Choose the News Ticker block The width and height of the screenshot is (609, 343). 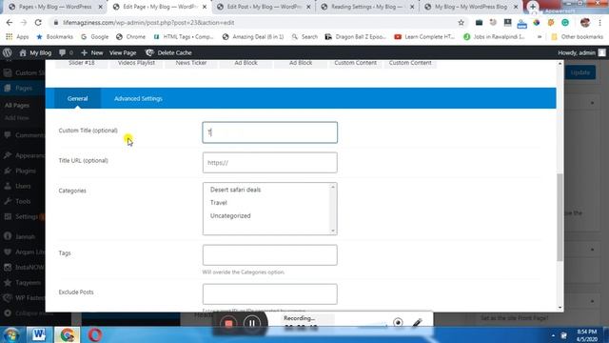coord(191,64)
